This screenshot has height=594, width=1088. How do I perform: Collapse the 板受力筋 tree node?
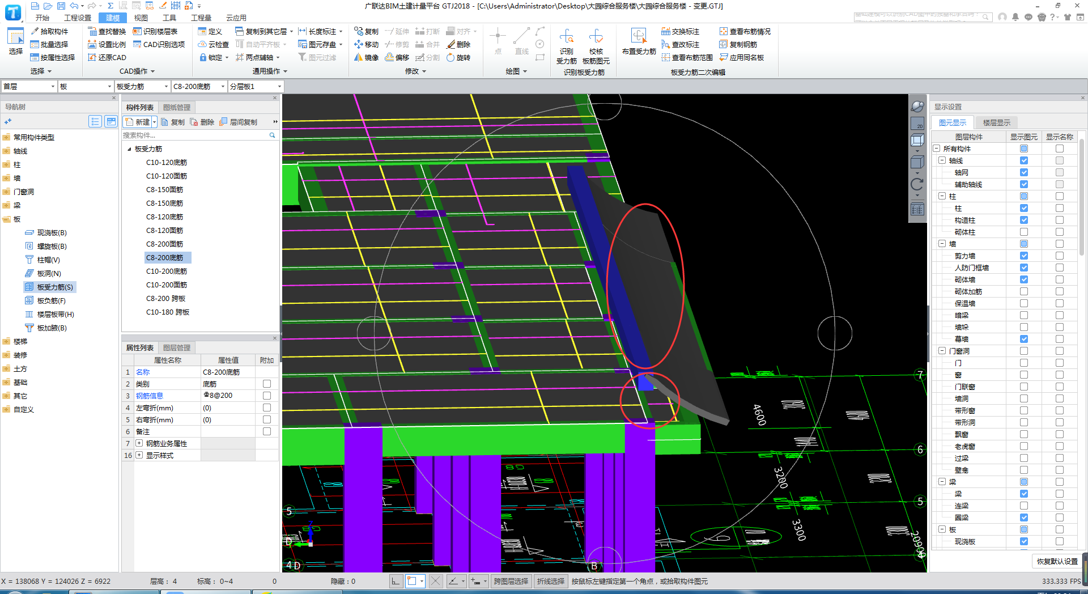tap(129, 149)
